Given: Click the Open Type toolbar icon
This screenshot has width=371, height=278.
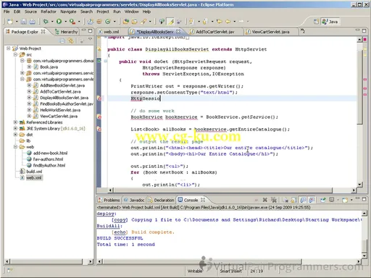Looking at the screenshot, I should 125,22.
